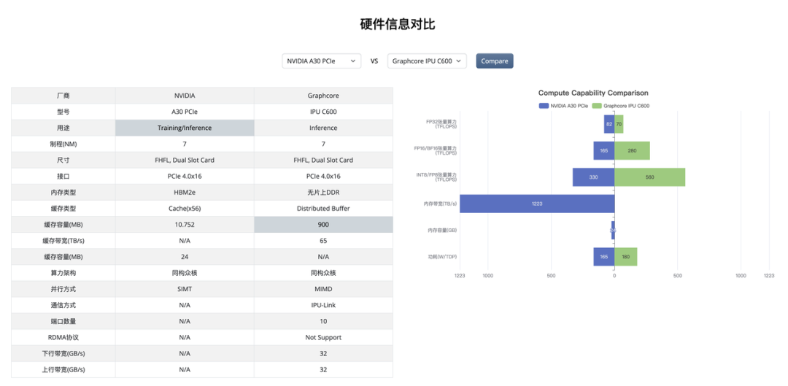Click the 端口数量 row label
This screenshot has width=788, height=386.
pyautogui.click(x=63, y=321)
